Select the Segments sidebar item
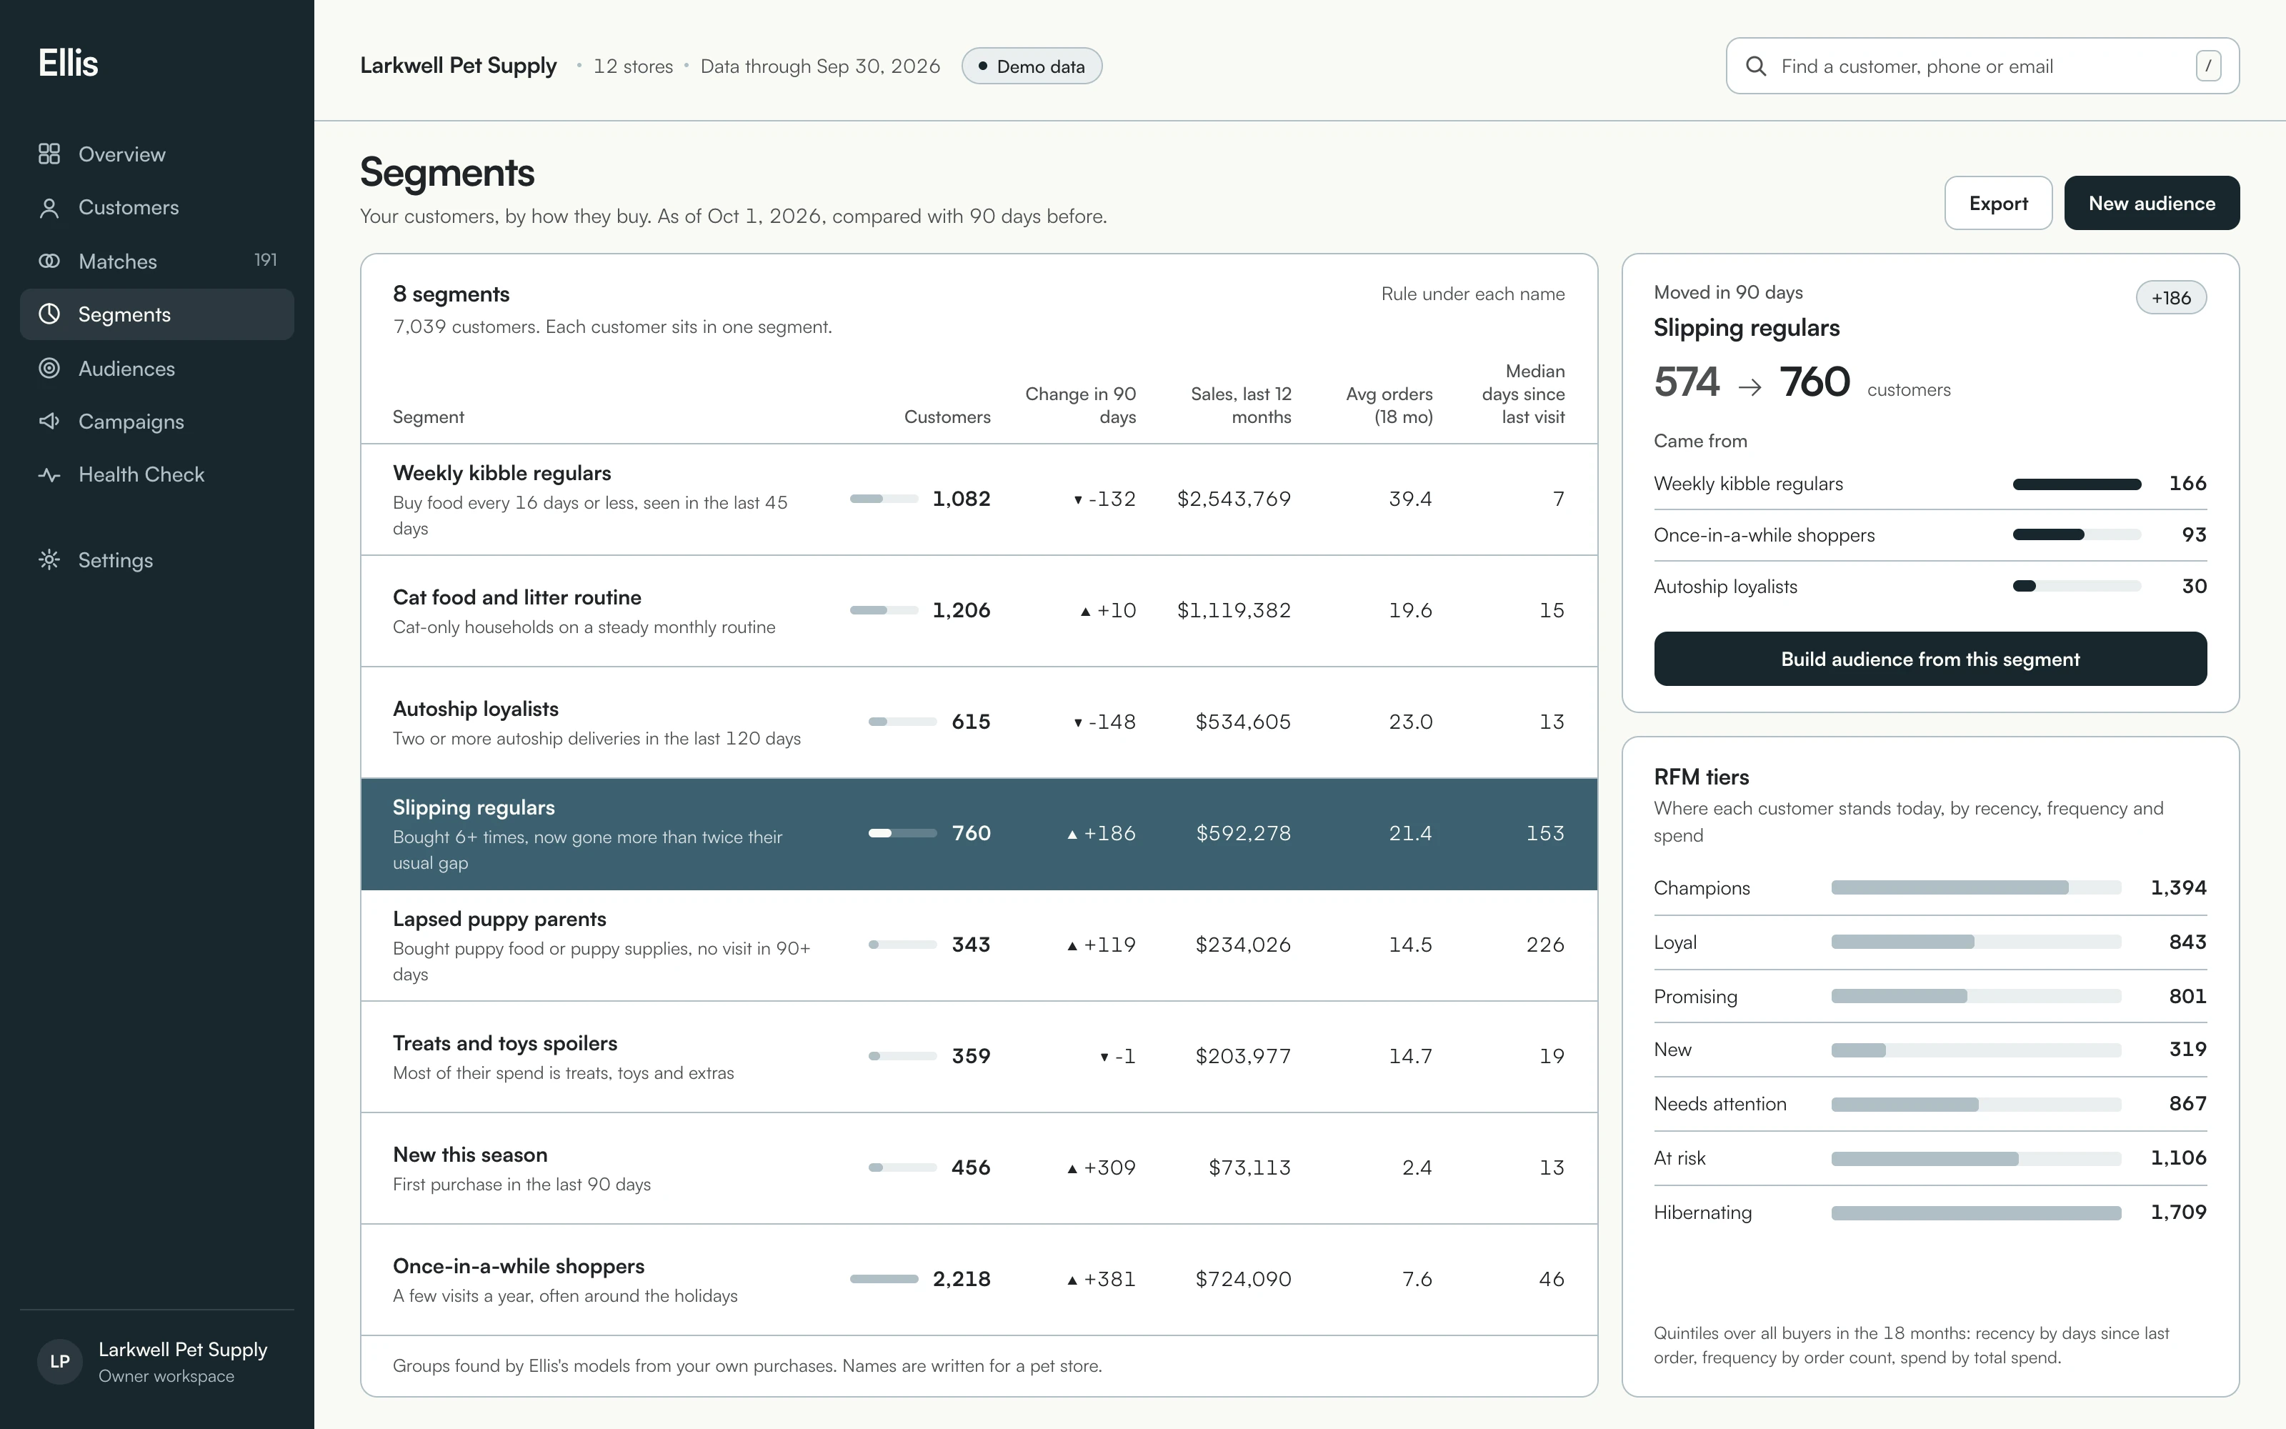 pos(157,314)
